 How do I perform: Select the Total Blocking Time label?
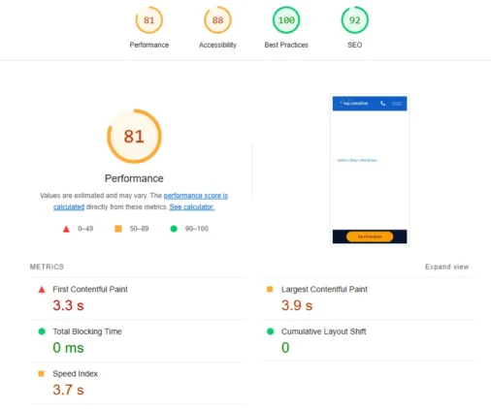[x=87, y=331]
